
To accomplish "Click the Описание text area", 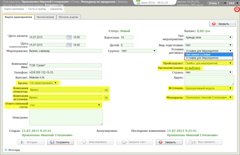I will (66, 117).
